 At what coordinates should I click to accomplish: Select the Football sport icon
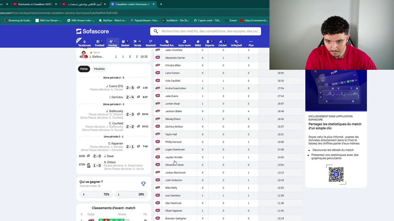pos(99,43)
